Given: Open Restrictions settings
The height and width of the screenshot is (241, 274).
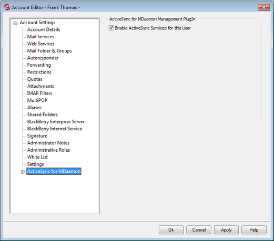Looking at the screenshot, I should (39, 72).
